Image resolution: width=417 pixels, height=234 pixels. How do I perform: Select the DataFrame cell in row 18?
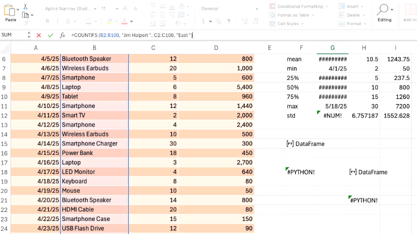coord(364,172)
